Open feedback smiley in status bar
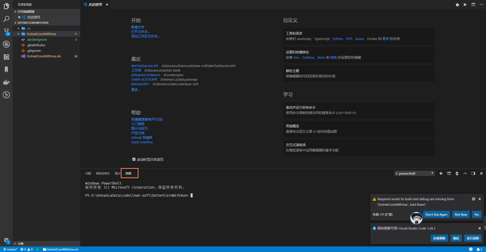This screenshot has width=486, height=252. point(471,249)
